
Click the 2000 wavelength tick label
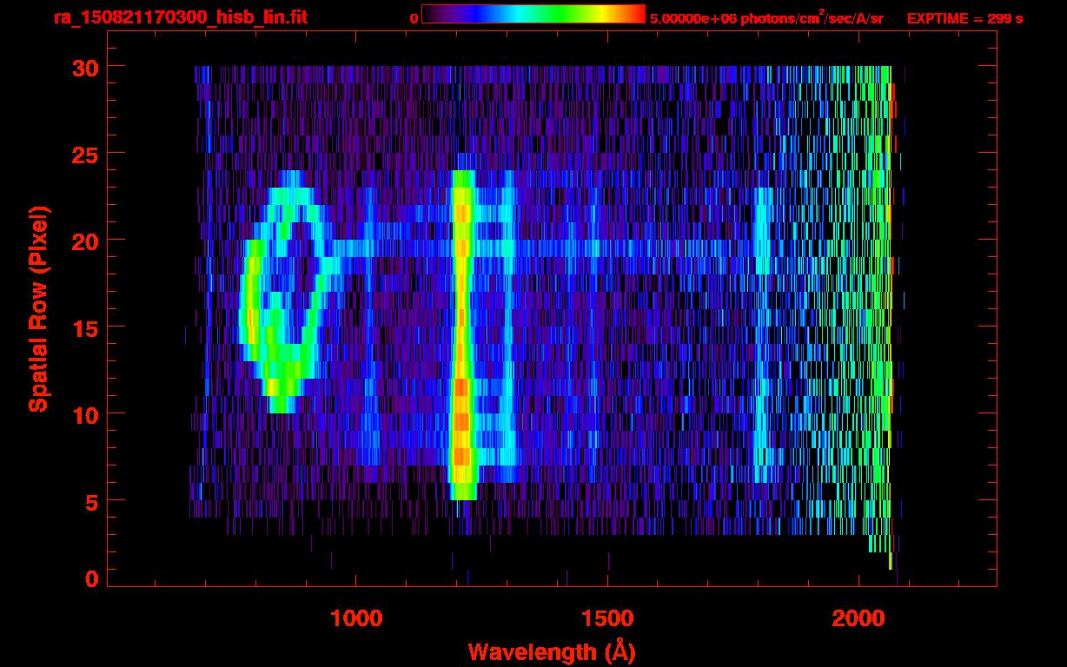858,618
